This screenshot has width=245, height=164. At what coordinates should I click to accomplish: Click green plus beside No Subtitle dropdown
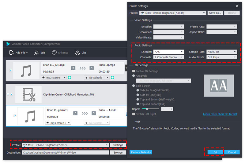112,78
